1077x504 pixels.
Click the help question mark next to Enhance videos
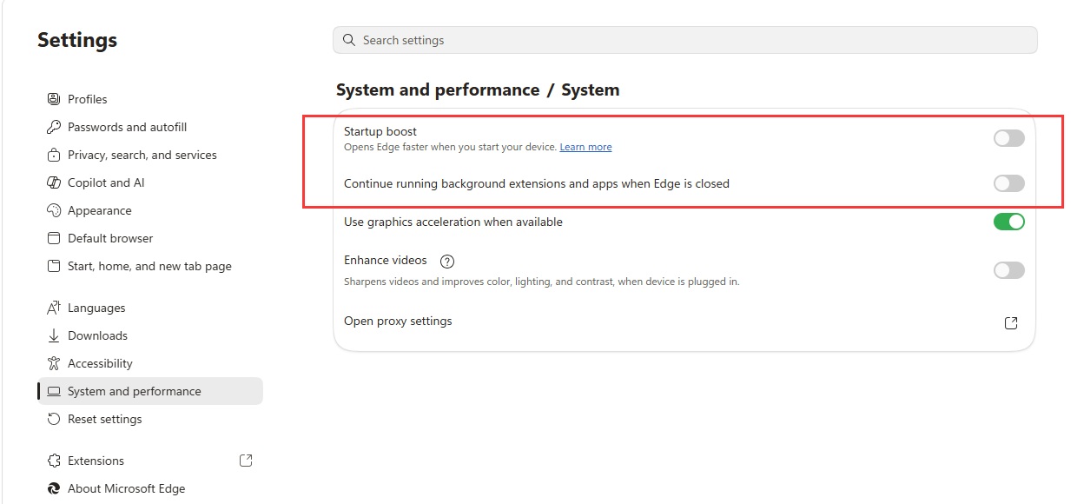point(448,261)
